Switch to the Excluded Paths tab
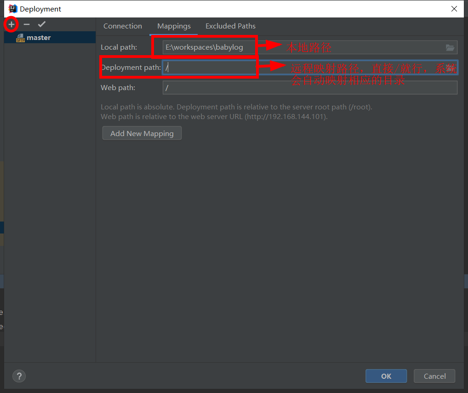This screenshot has height=393, width=468. pyautogui.click(x=230, y=26)
